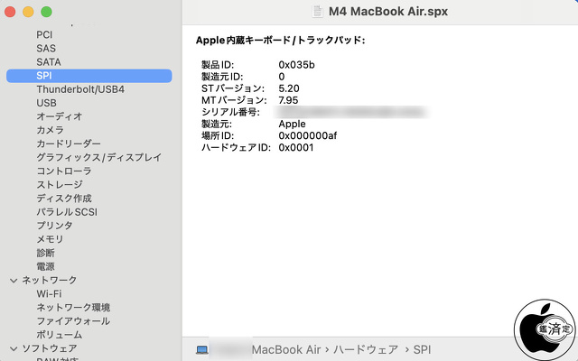Select パラレルSCSI in the sidebar

click(x=67, y=212)
